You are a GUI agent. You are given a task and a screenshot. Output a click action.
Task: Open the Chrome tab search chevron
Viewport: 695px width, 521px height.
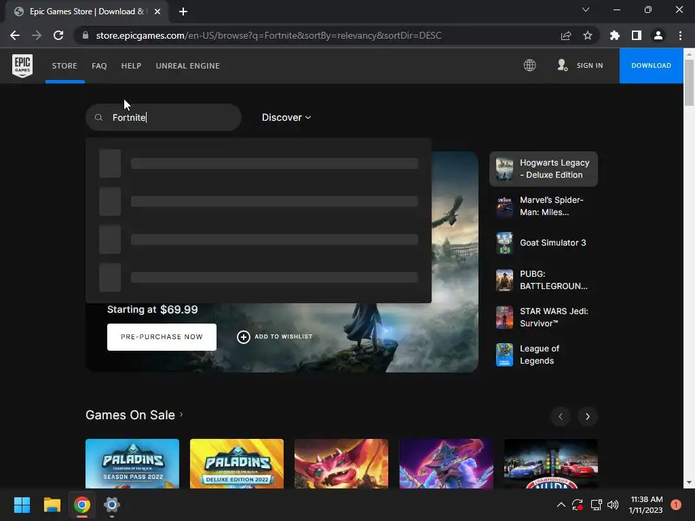(586, 9)
